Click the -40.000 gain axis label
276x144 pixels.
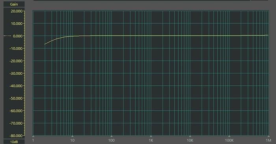16,86
